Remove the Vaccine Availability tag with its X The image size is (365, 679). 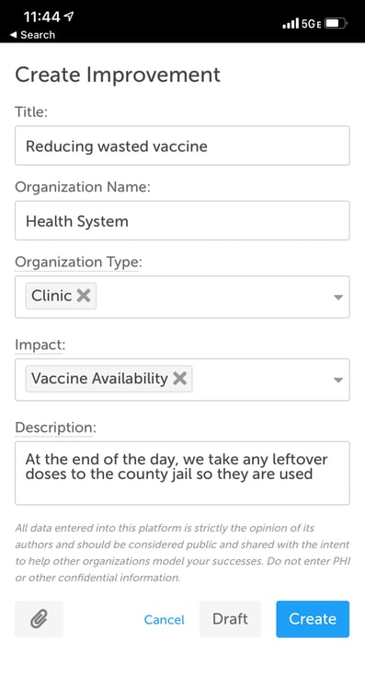179,379
